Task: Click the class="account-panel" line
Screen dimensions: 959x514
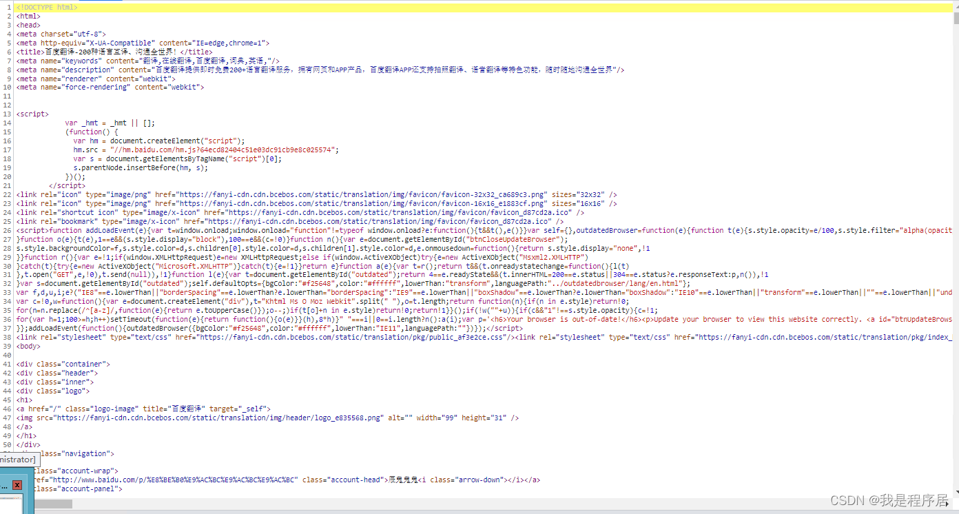Action: click(78, 489)
